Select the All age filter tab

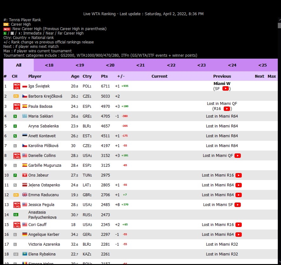pyautogui.click(x=19, y=65)
